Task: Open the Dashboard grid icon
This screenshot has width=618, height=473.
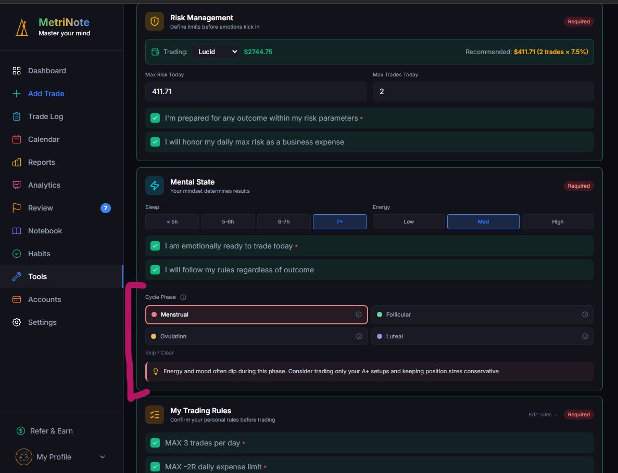Action: [17, 71]
